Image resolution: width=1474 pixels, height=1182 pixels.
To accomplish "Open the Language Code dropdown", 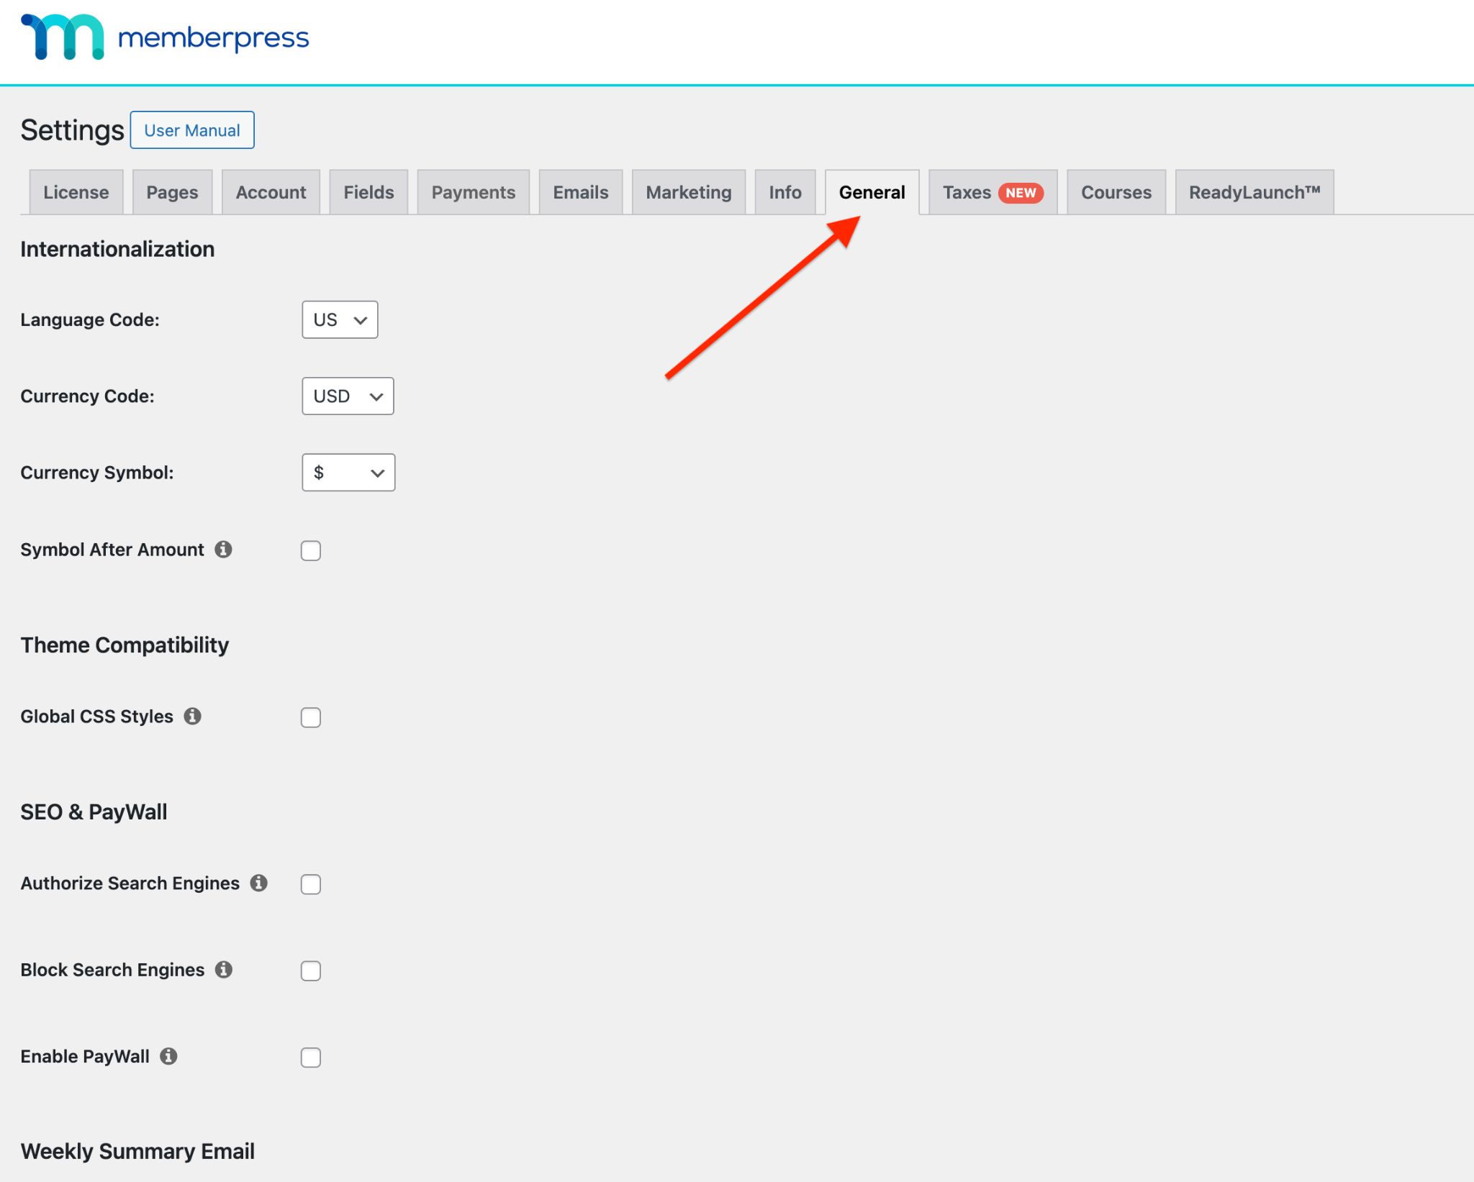I will 340,320.
